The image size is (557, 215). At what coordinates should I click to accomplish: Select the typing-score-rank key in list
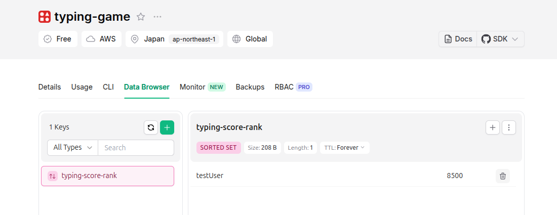point(108,176)
